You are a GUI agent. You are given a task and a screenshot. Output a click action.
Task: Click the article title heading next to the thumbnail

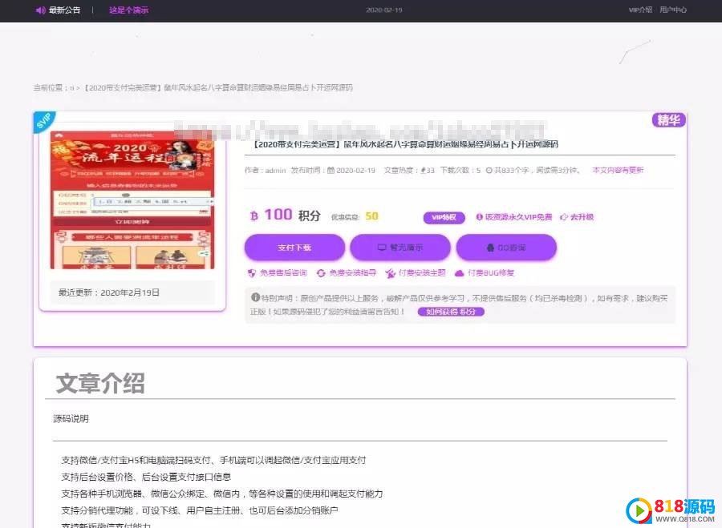[405, 144]
